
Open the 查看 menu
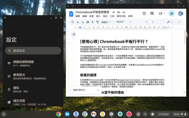pyautogui.click(x=91, y=16)
